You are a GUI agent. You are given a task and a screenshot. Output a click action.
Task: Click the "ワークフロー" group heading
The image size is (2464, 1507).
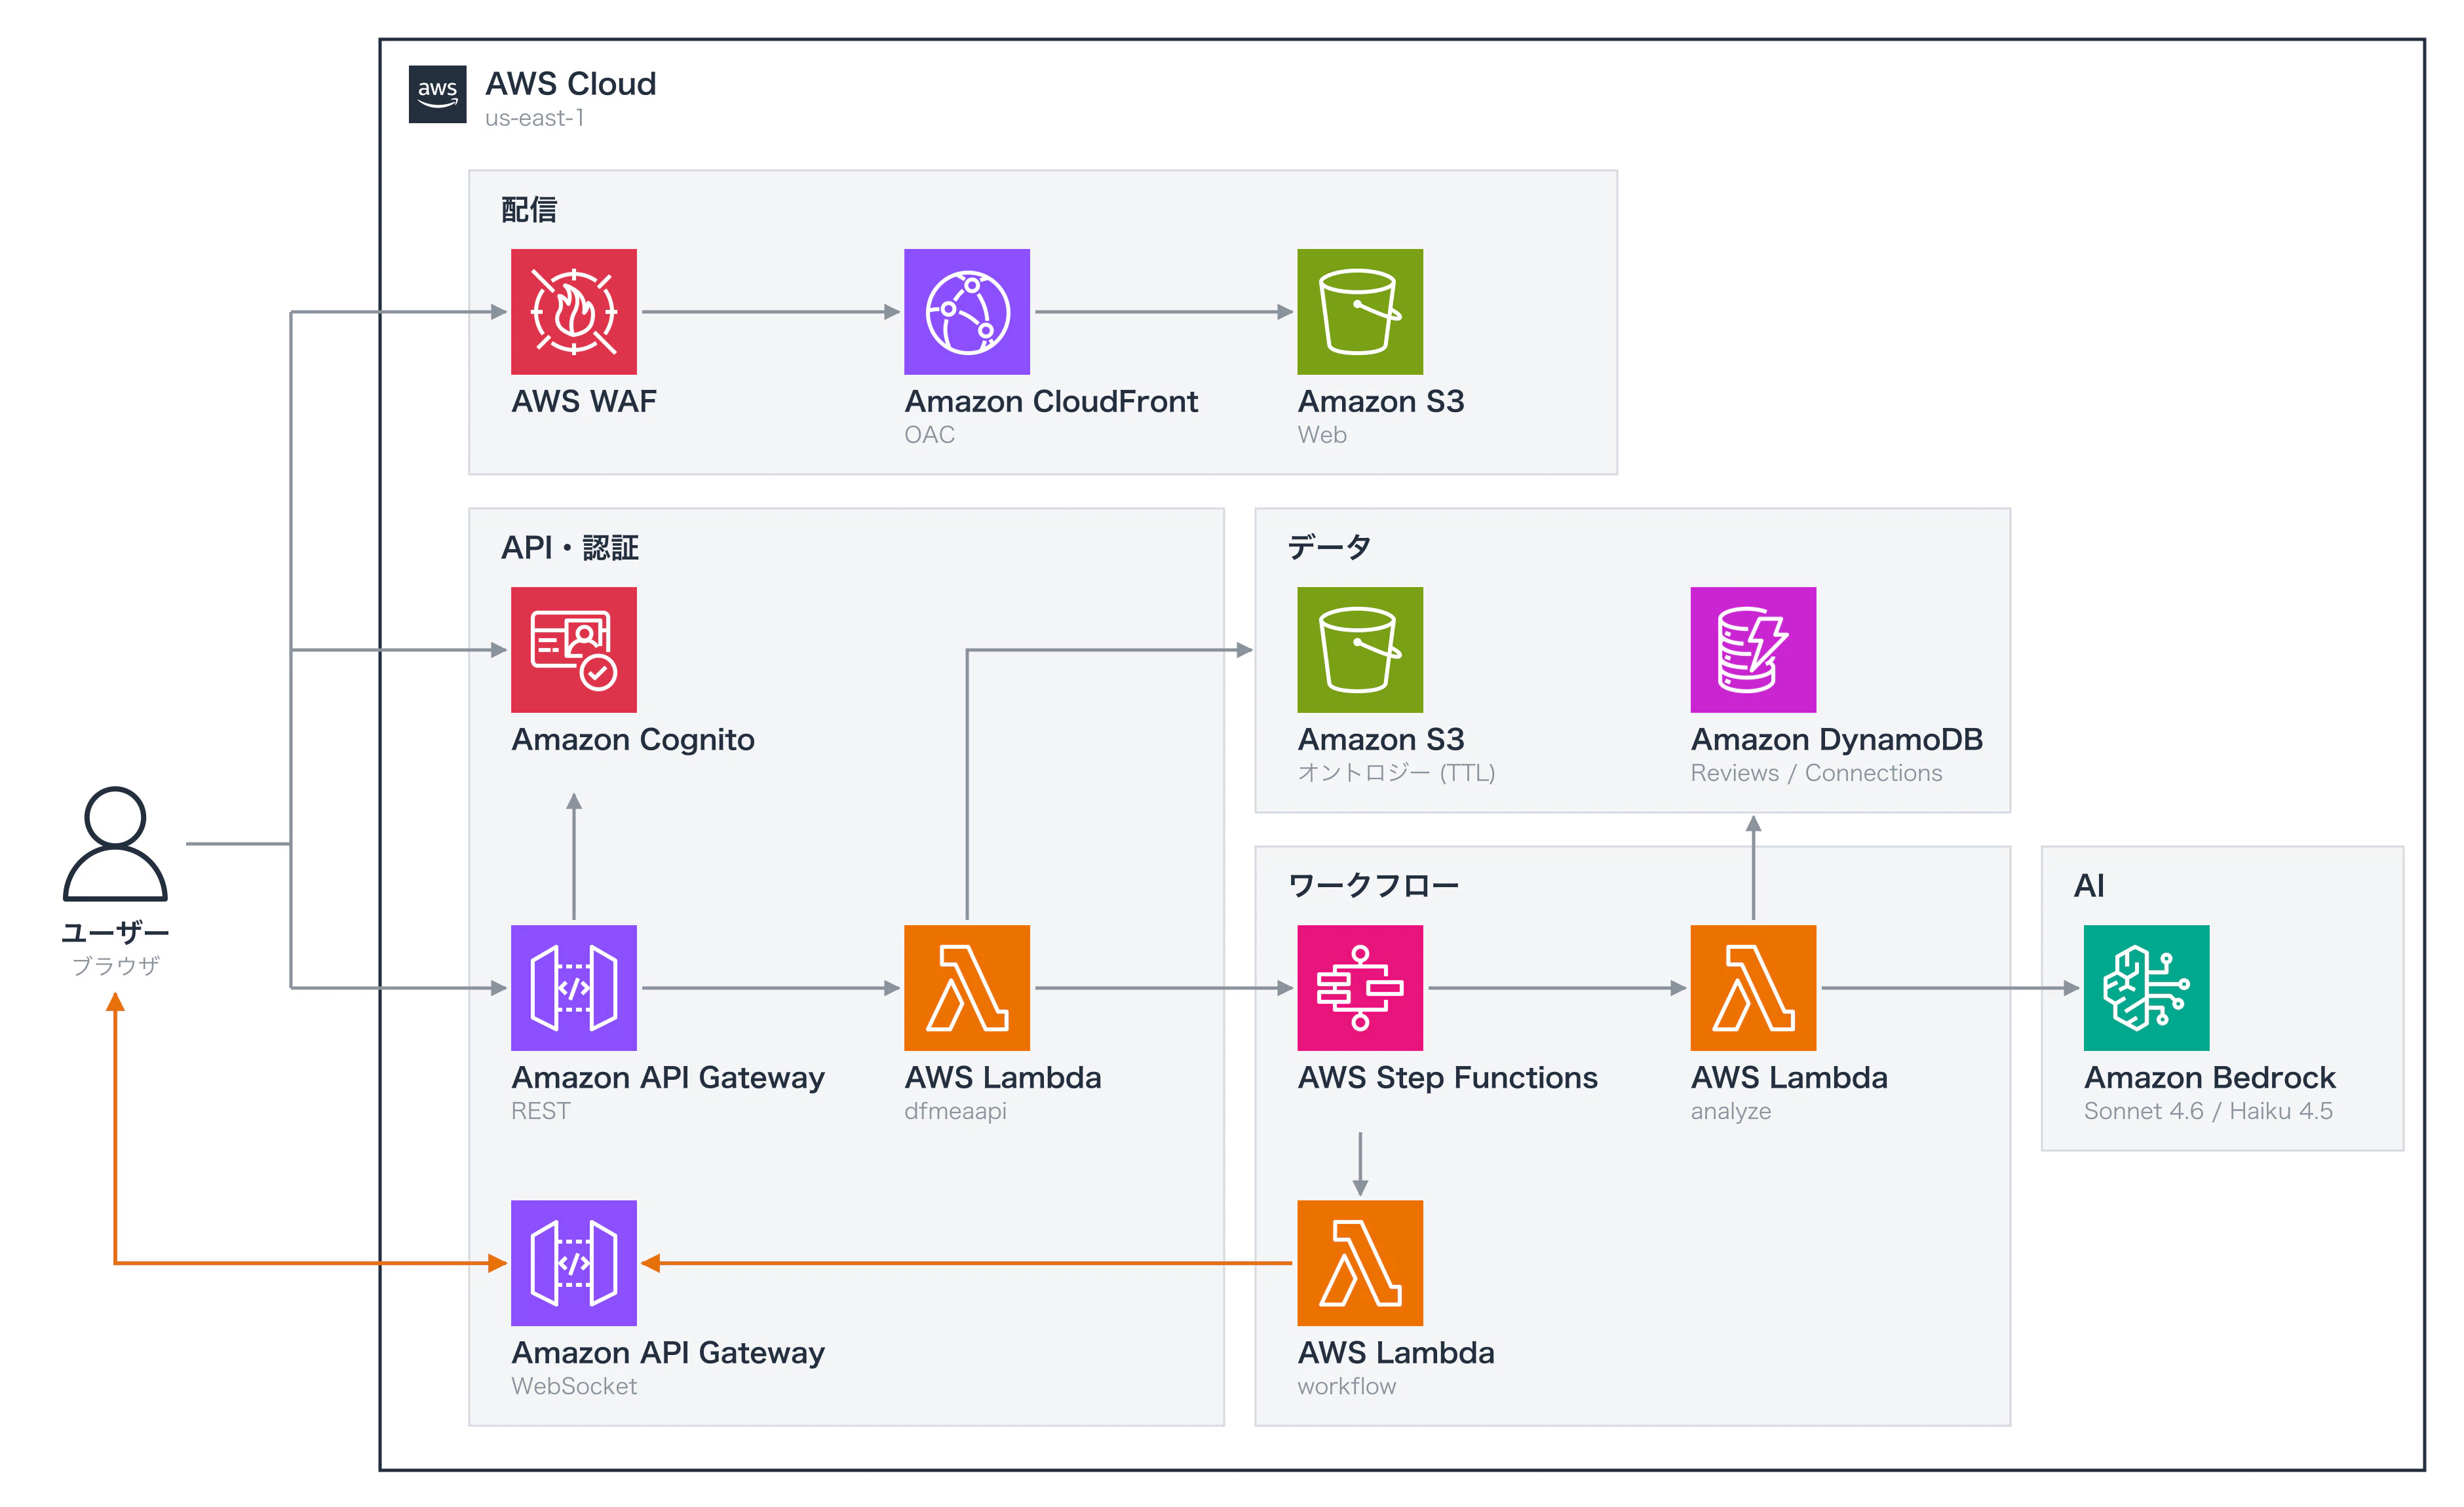pyautogui.click(x=1373, y=886)
